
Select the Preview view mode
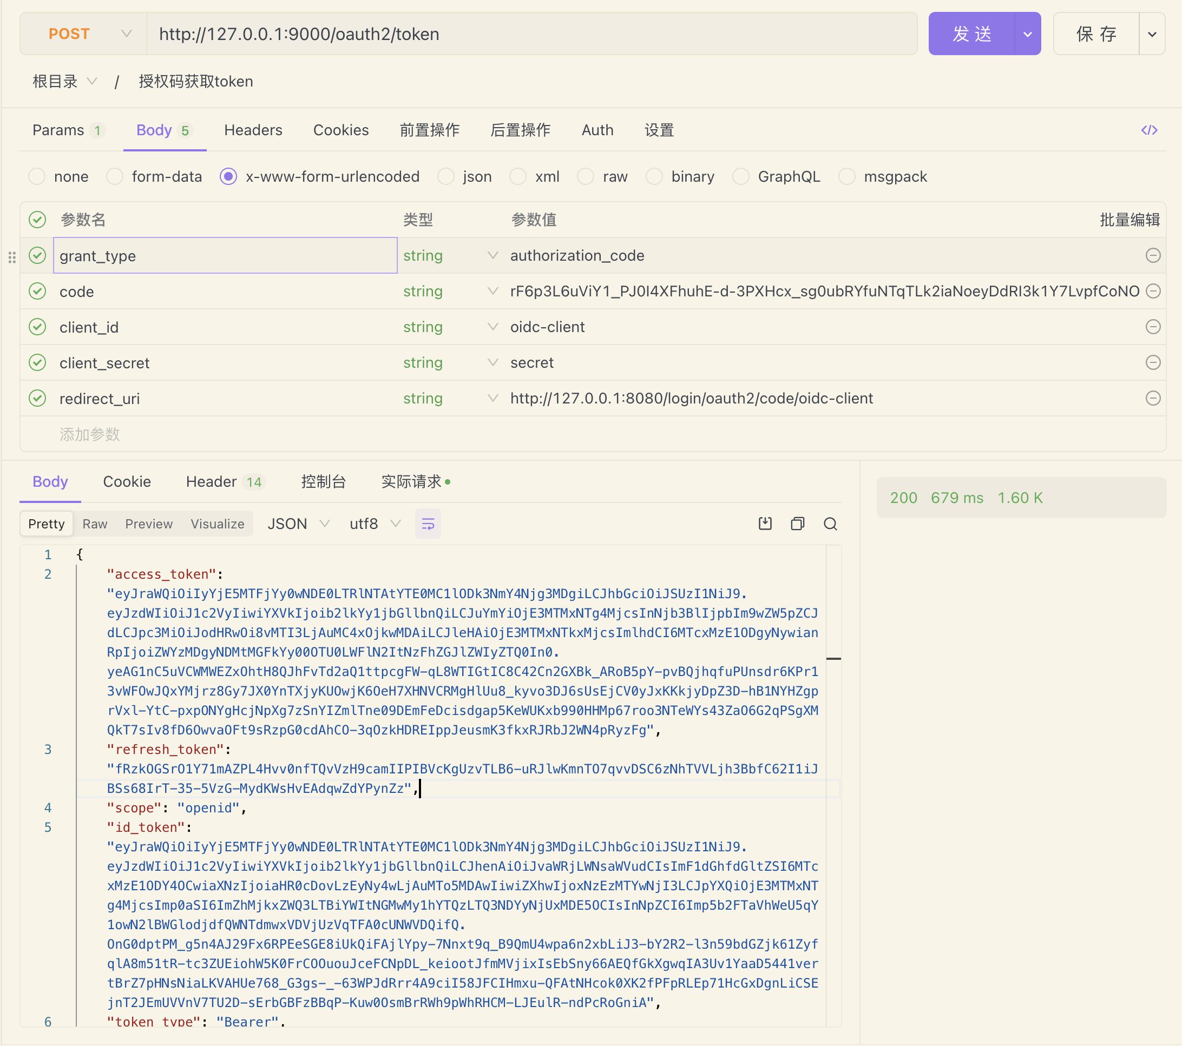149,524
